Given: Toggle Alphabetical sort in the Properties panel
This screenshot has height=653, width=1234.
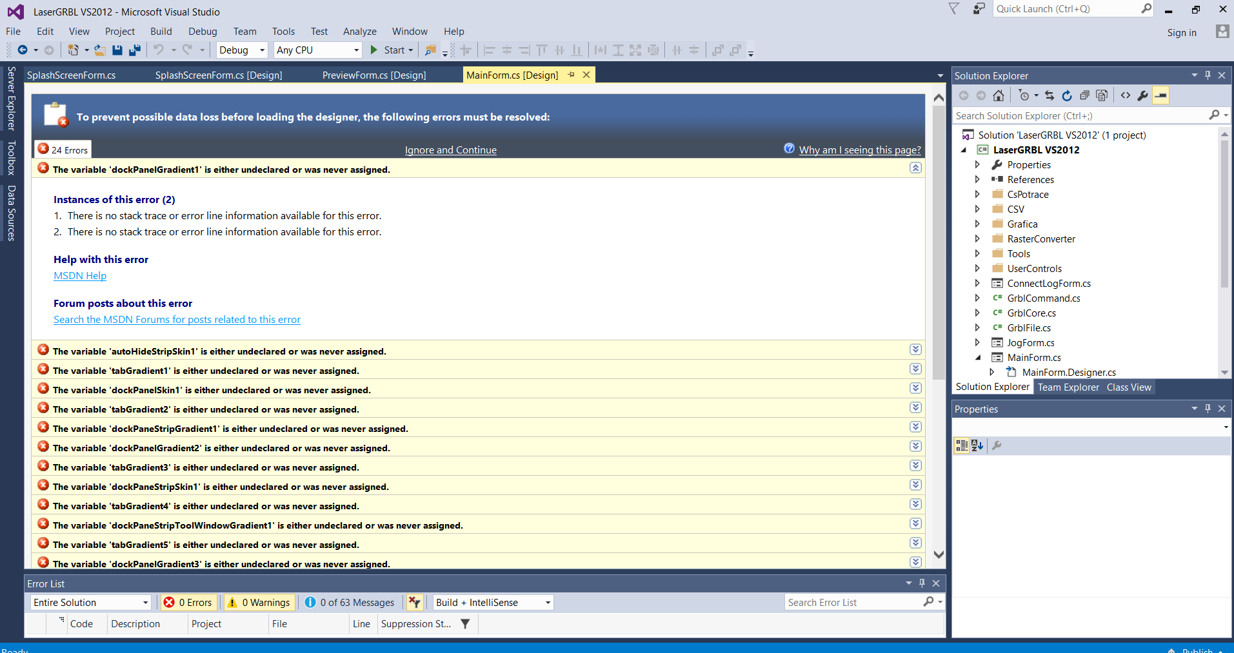Looking at the screenshot, I should (x=977, y=445).
